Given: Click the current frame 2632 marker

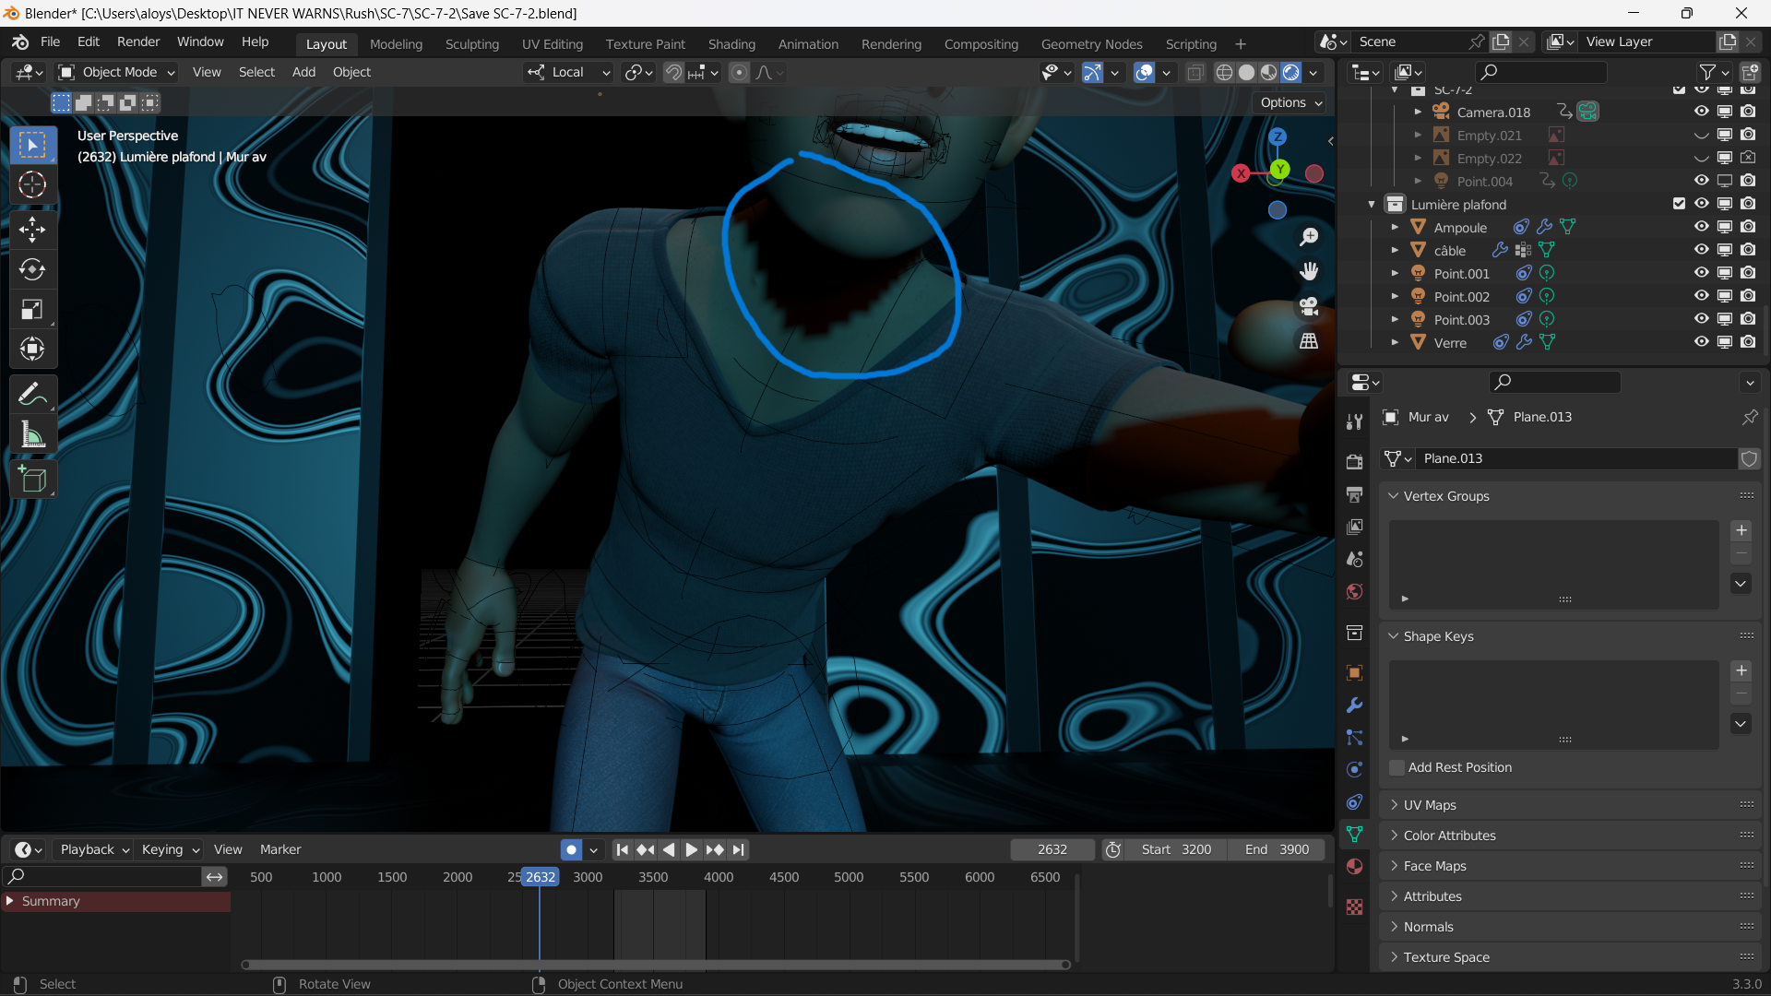Looking at the screenshot, I should (541, 877).
